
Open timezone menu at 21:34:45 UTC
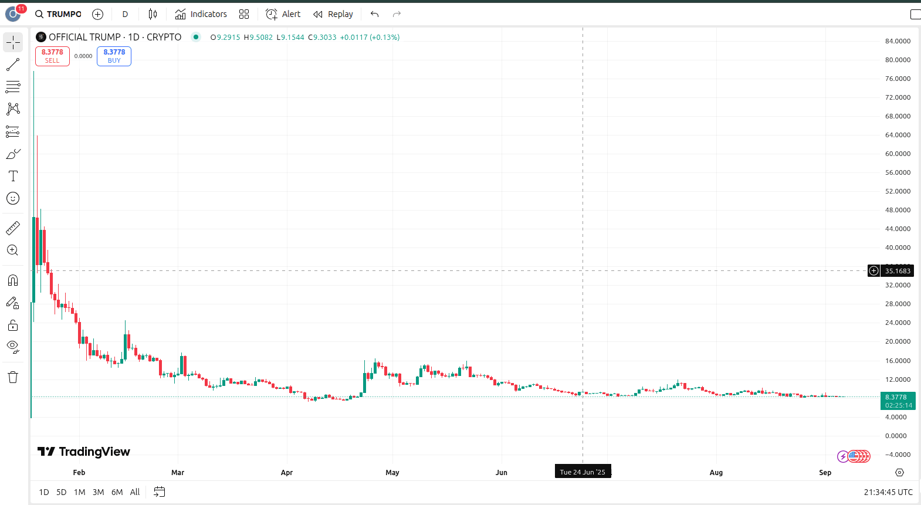coord(888,492)
